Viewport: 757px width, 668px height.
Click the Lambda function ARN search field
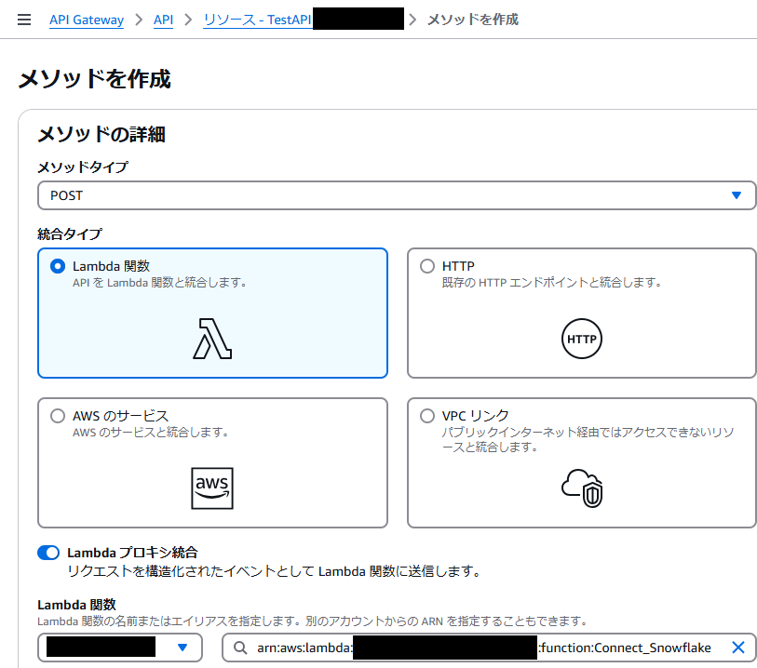489,648
